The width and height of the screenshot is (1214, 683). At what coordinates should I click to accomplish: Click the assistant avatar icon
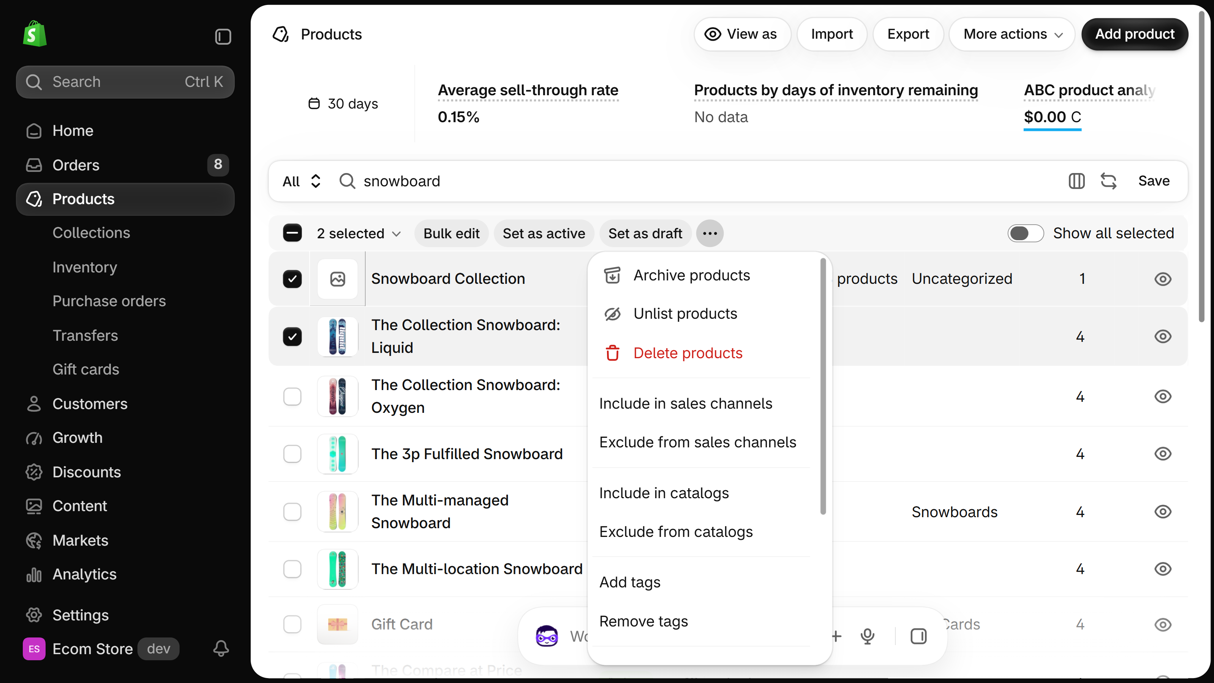pos(547,636)
